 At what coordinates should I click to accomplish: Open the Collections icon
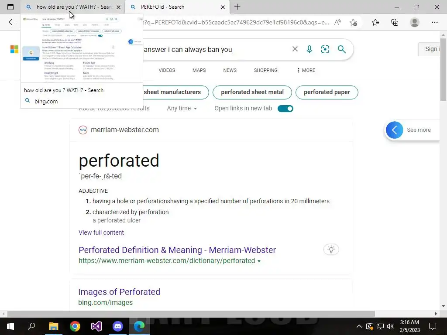coord(395,22)
